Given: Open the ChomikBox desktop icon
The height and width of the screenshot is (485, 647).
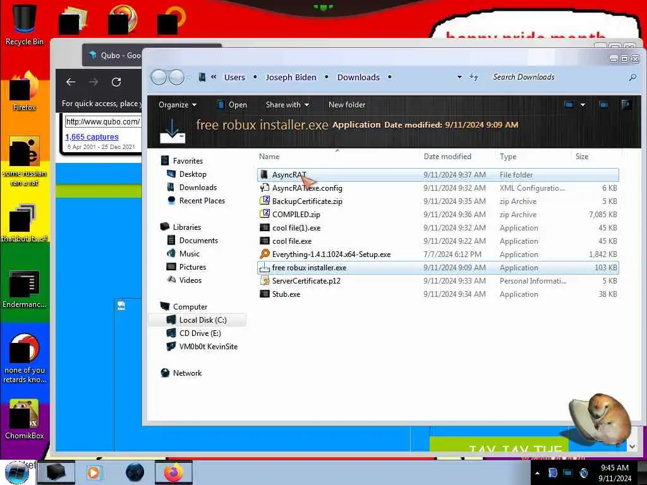Looking at the screenshot, I should [25, 419].
